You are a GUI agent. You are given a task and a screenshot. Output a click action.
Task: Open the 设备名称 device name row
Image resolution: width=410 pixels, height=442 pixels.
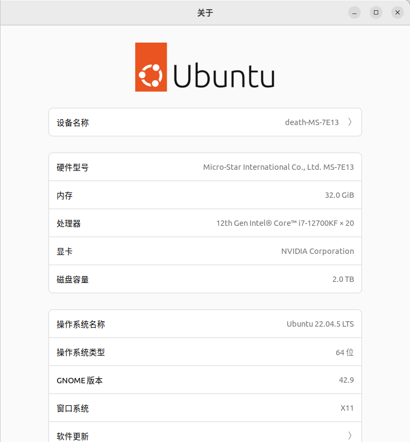(205, 122)
